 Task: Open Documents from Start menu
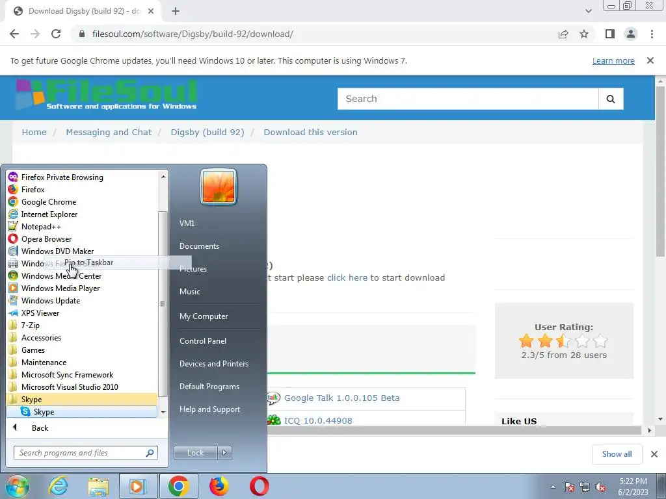pos(199,246)
